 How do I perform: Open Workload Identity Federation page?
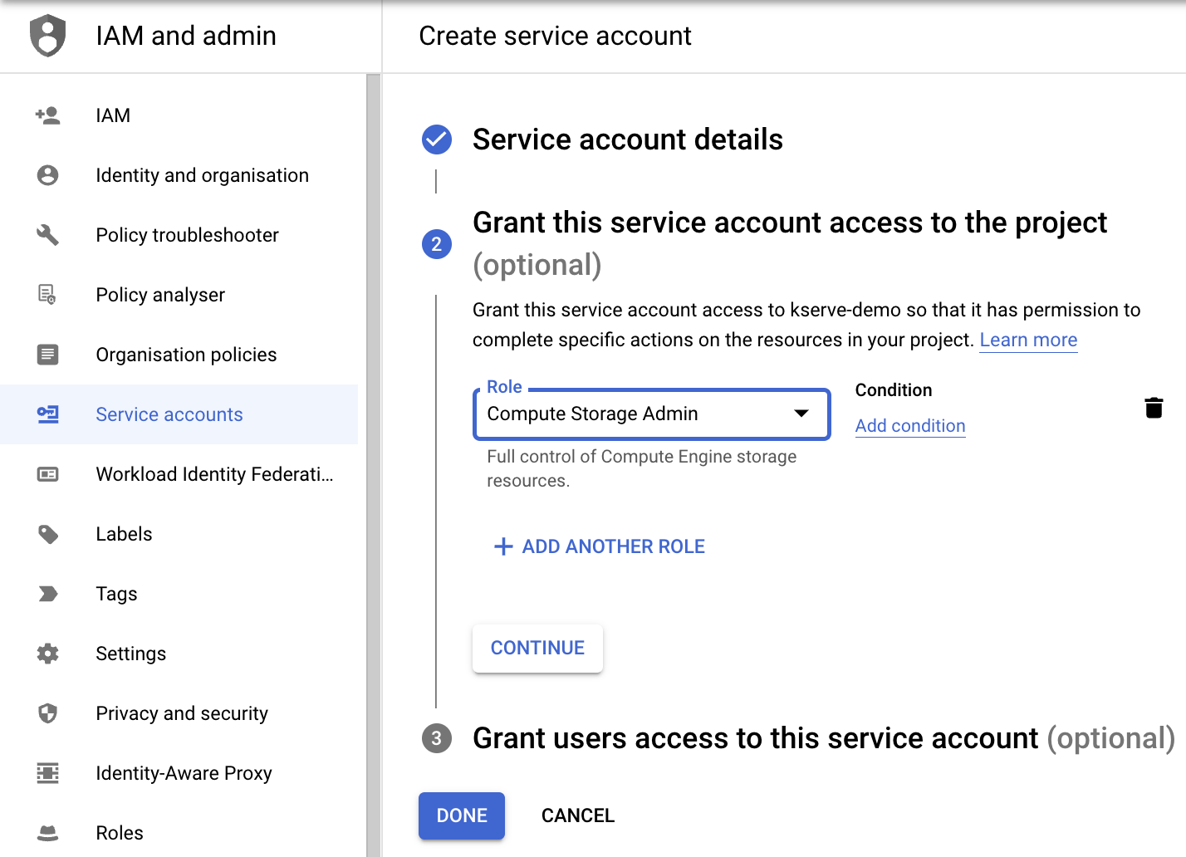tap(214, 474)
